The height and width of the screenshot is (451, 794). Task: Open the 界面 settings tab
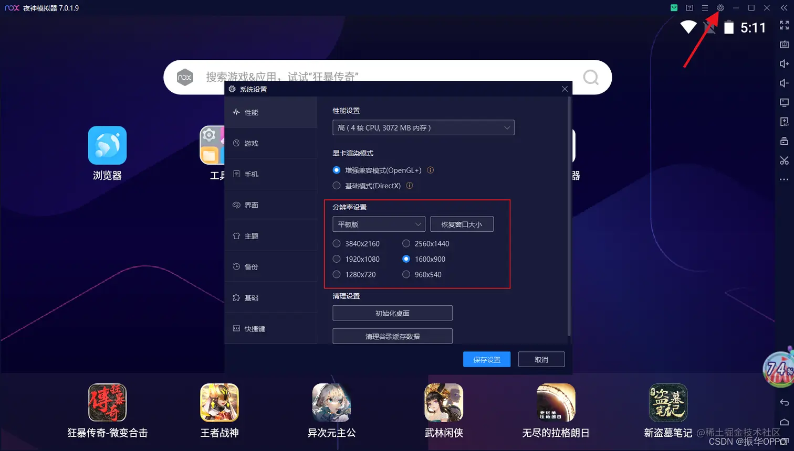tap(271, 205)
